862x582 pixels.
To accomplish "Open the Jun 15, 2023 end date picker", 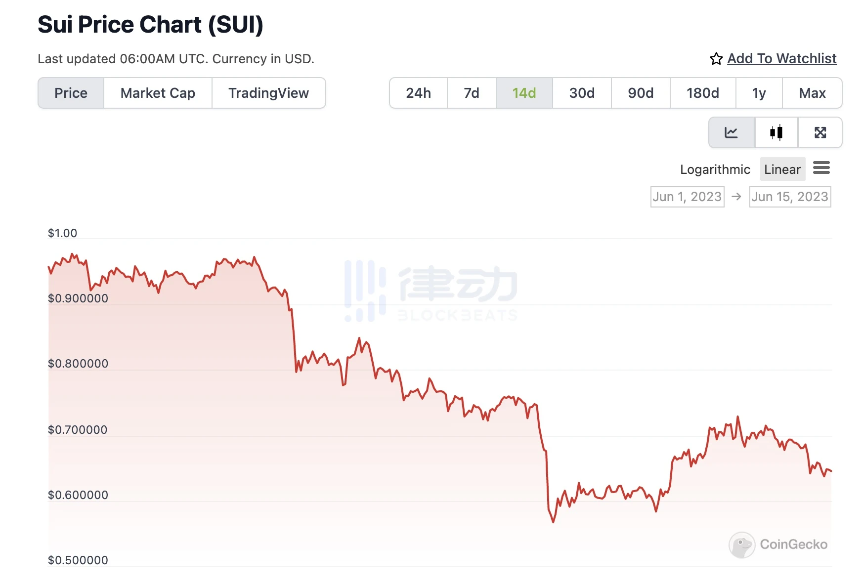I will tap(790, 196).
